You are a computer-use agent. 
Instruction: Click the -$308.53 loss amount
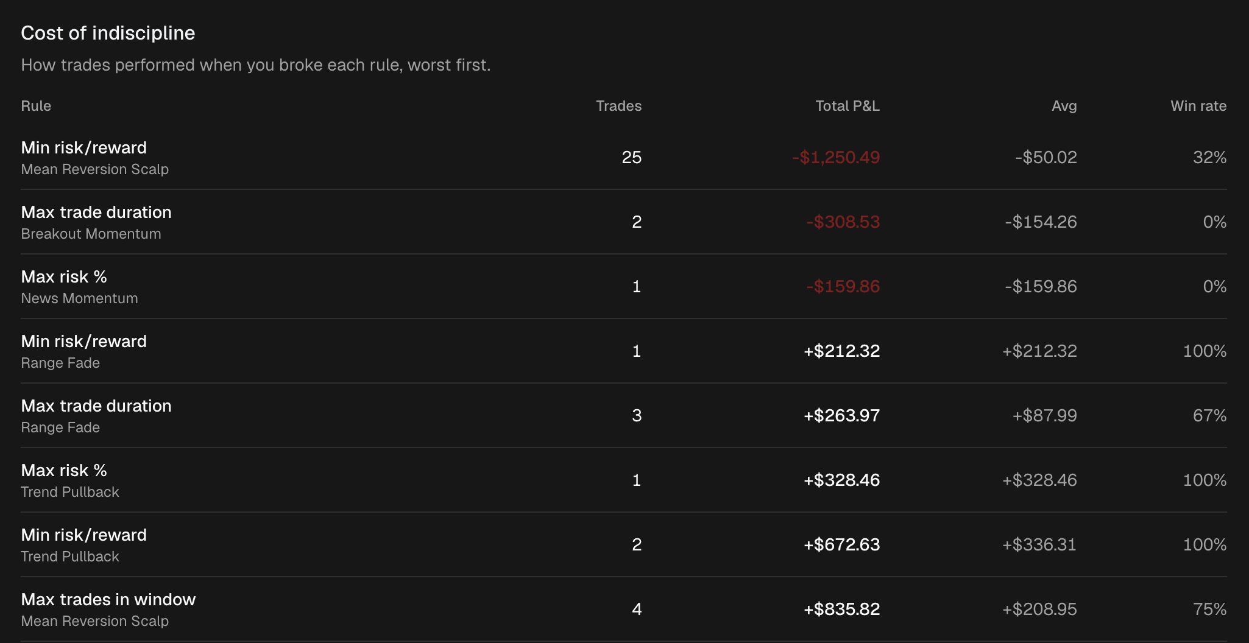pyautogui.click(x=843, y=222)
